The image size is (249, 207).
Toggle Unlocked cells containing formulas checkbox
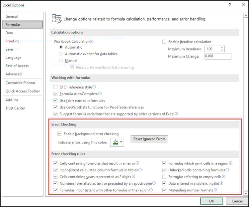tap(164, 170)
